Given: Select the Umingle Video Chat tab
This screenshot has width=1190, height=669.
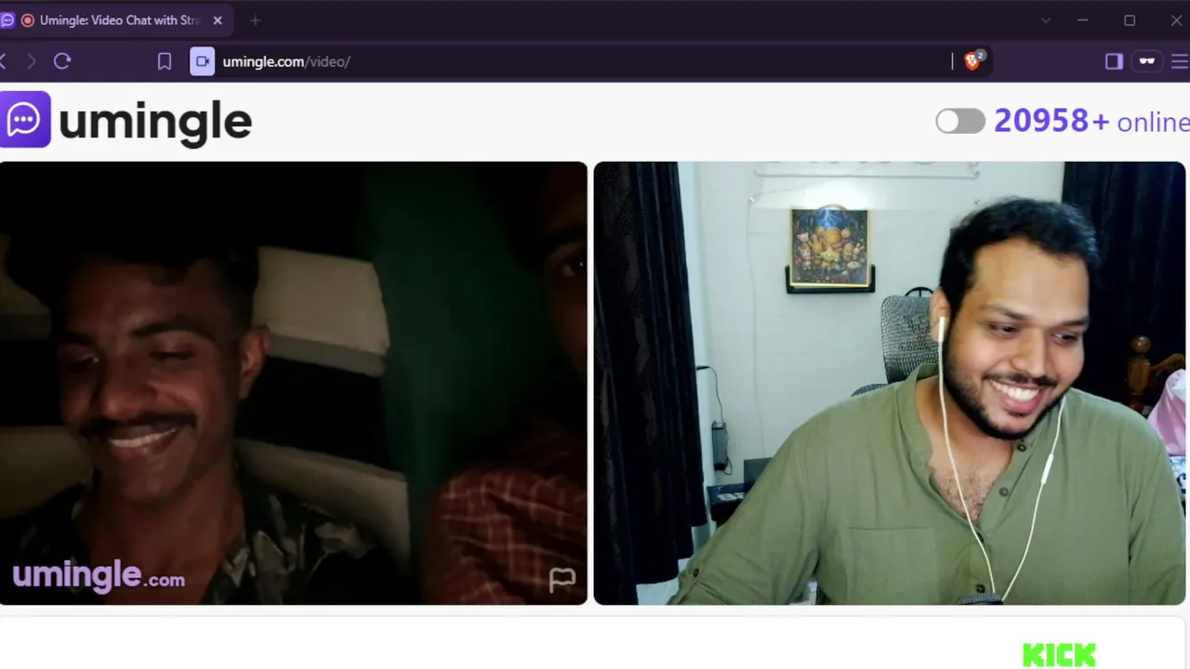Looking at the screenshot, I should [116, 20].
